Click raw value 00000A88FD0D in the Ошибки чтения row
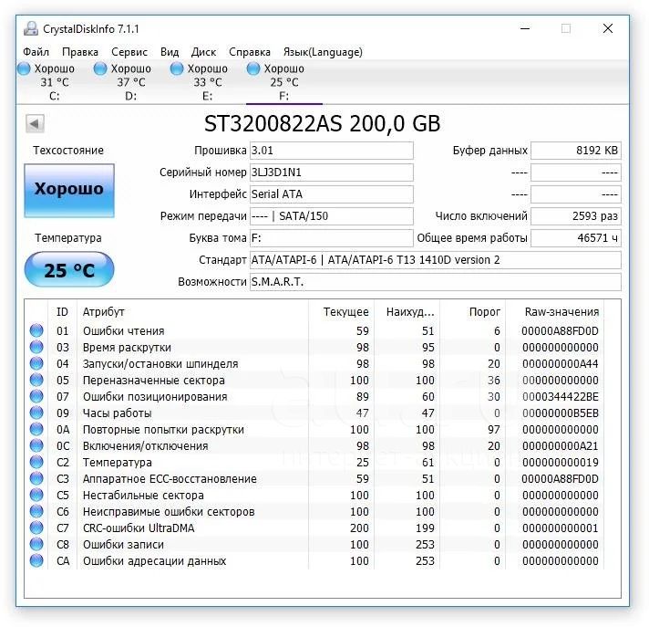 560,330
